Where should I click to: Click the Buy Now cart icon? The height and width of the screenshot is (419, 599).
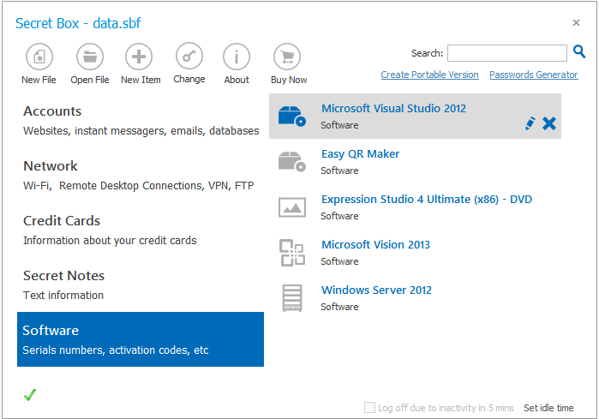tap(288, 57)
